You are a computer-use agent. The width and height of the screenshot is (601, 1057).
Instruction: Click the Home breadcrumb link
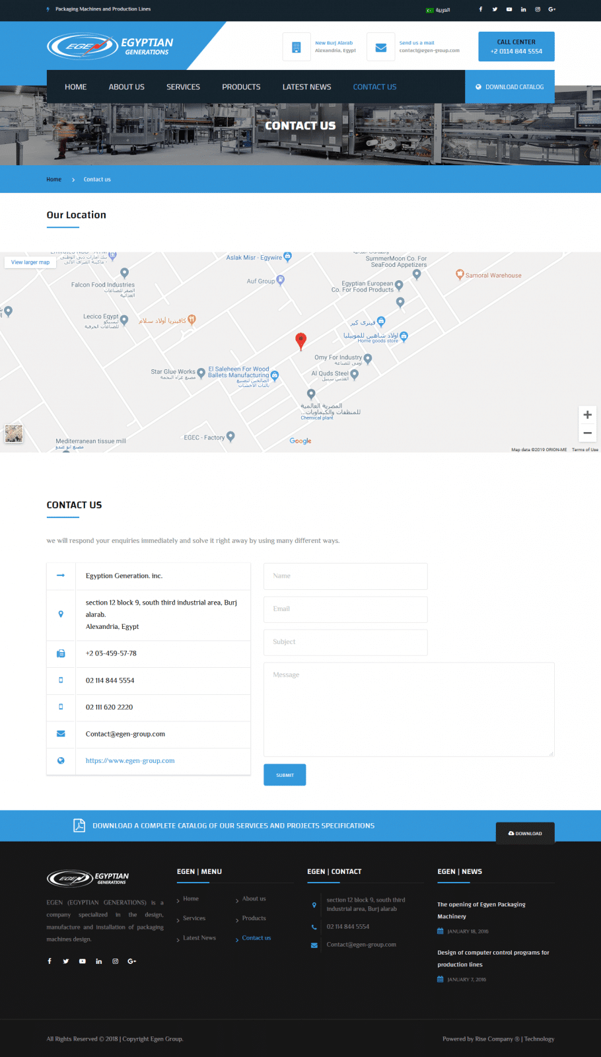[x=54, y=180]
